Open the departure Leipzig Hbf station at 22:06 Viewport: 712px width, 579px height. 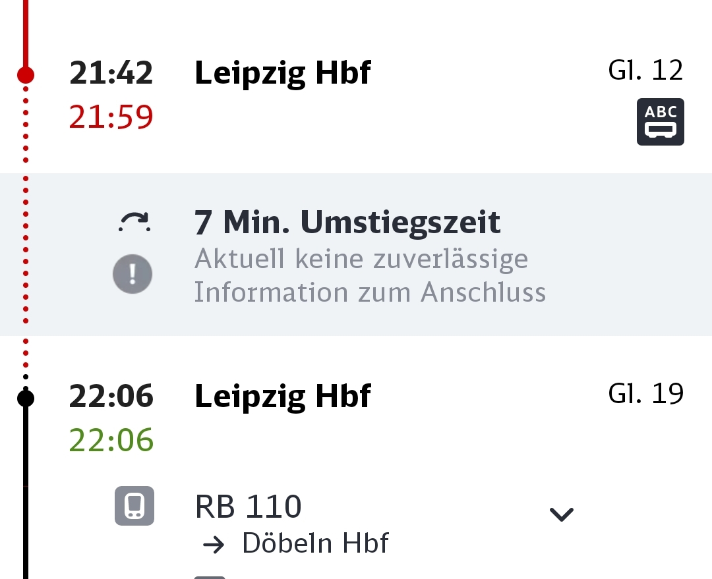(x=283, y=396)
